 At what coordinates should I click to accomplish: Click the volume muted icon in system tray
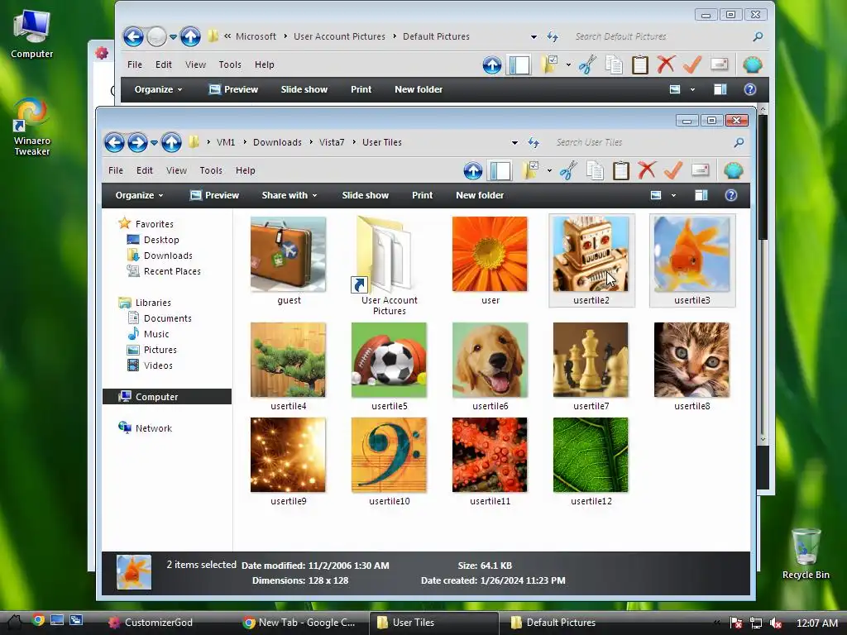point(776,623)
